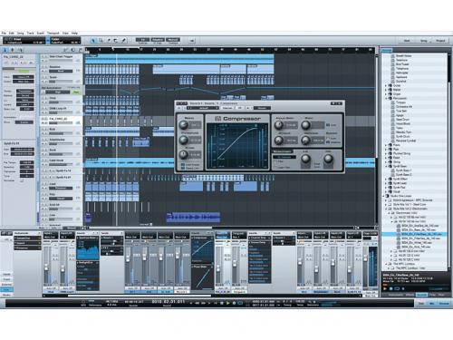Click the sidechain HC filter knob
453x340 pixels.
click(328, 158)
